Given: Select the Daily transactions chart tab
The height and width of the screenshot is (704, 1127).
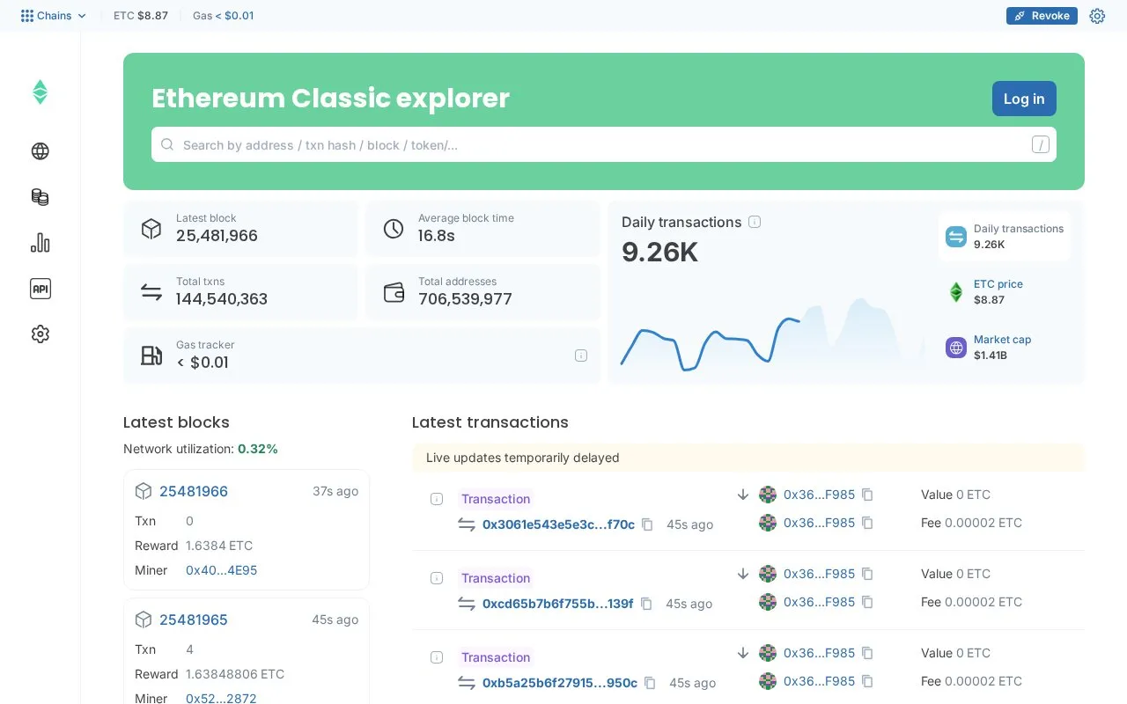Looking at the screenshot, I should pos(1005,236).
